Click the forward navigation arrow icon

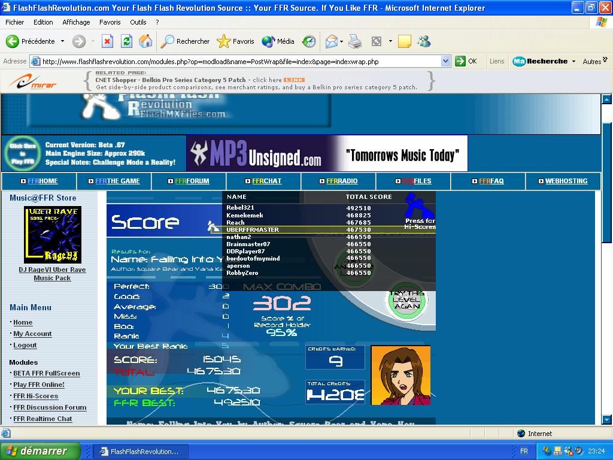[79, 41]
